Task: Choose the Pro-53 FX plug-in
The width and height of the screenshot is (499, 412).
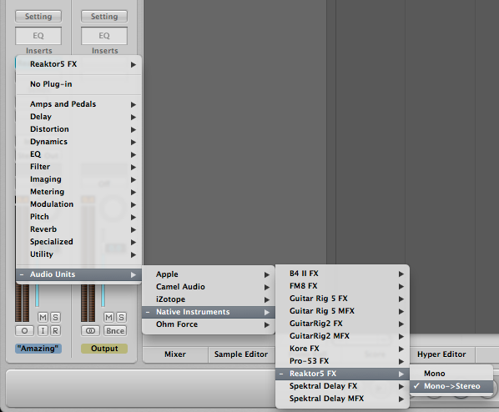Action: click(x=342, y=361)
